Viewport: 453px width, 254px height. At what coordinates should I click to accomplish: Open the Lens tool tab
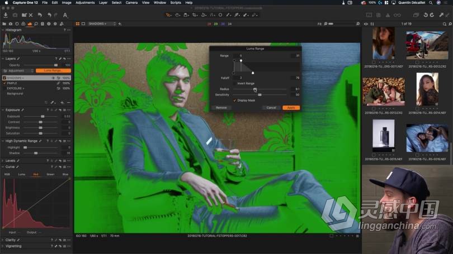click(x=17, y=24)
